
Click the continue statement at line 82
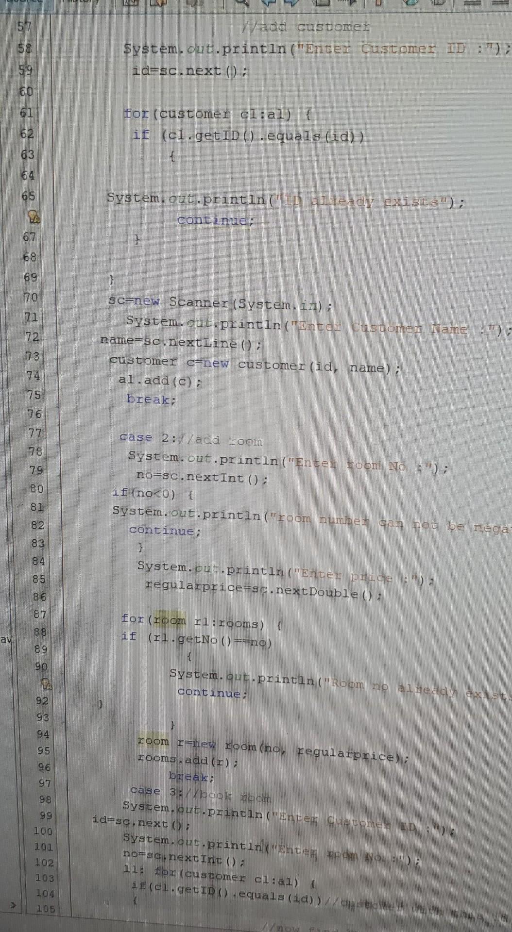pyautogui.click(x=165, y=530)
